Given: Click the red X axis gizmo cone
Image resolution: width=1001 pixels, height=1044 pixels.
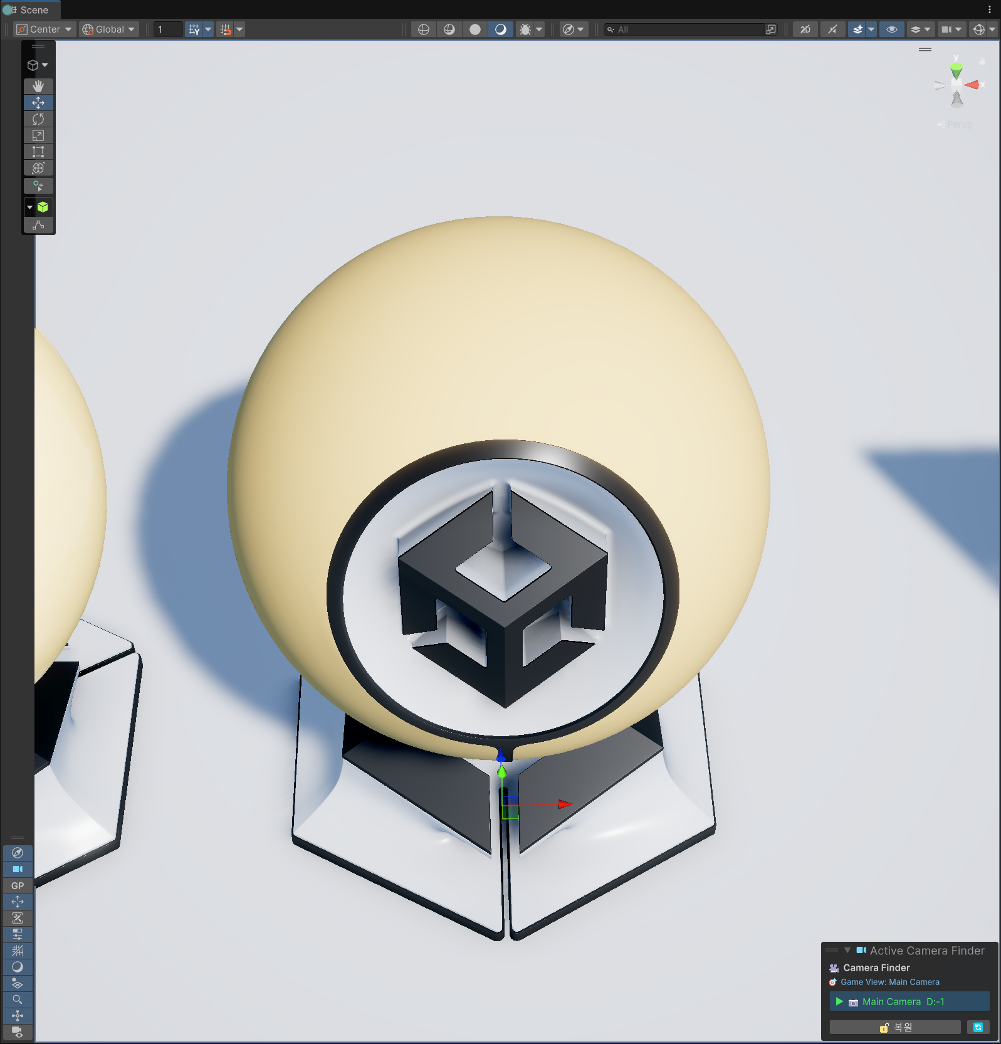Looking at the screenshot, I should click(x=972, y=85).
